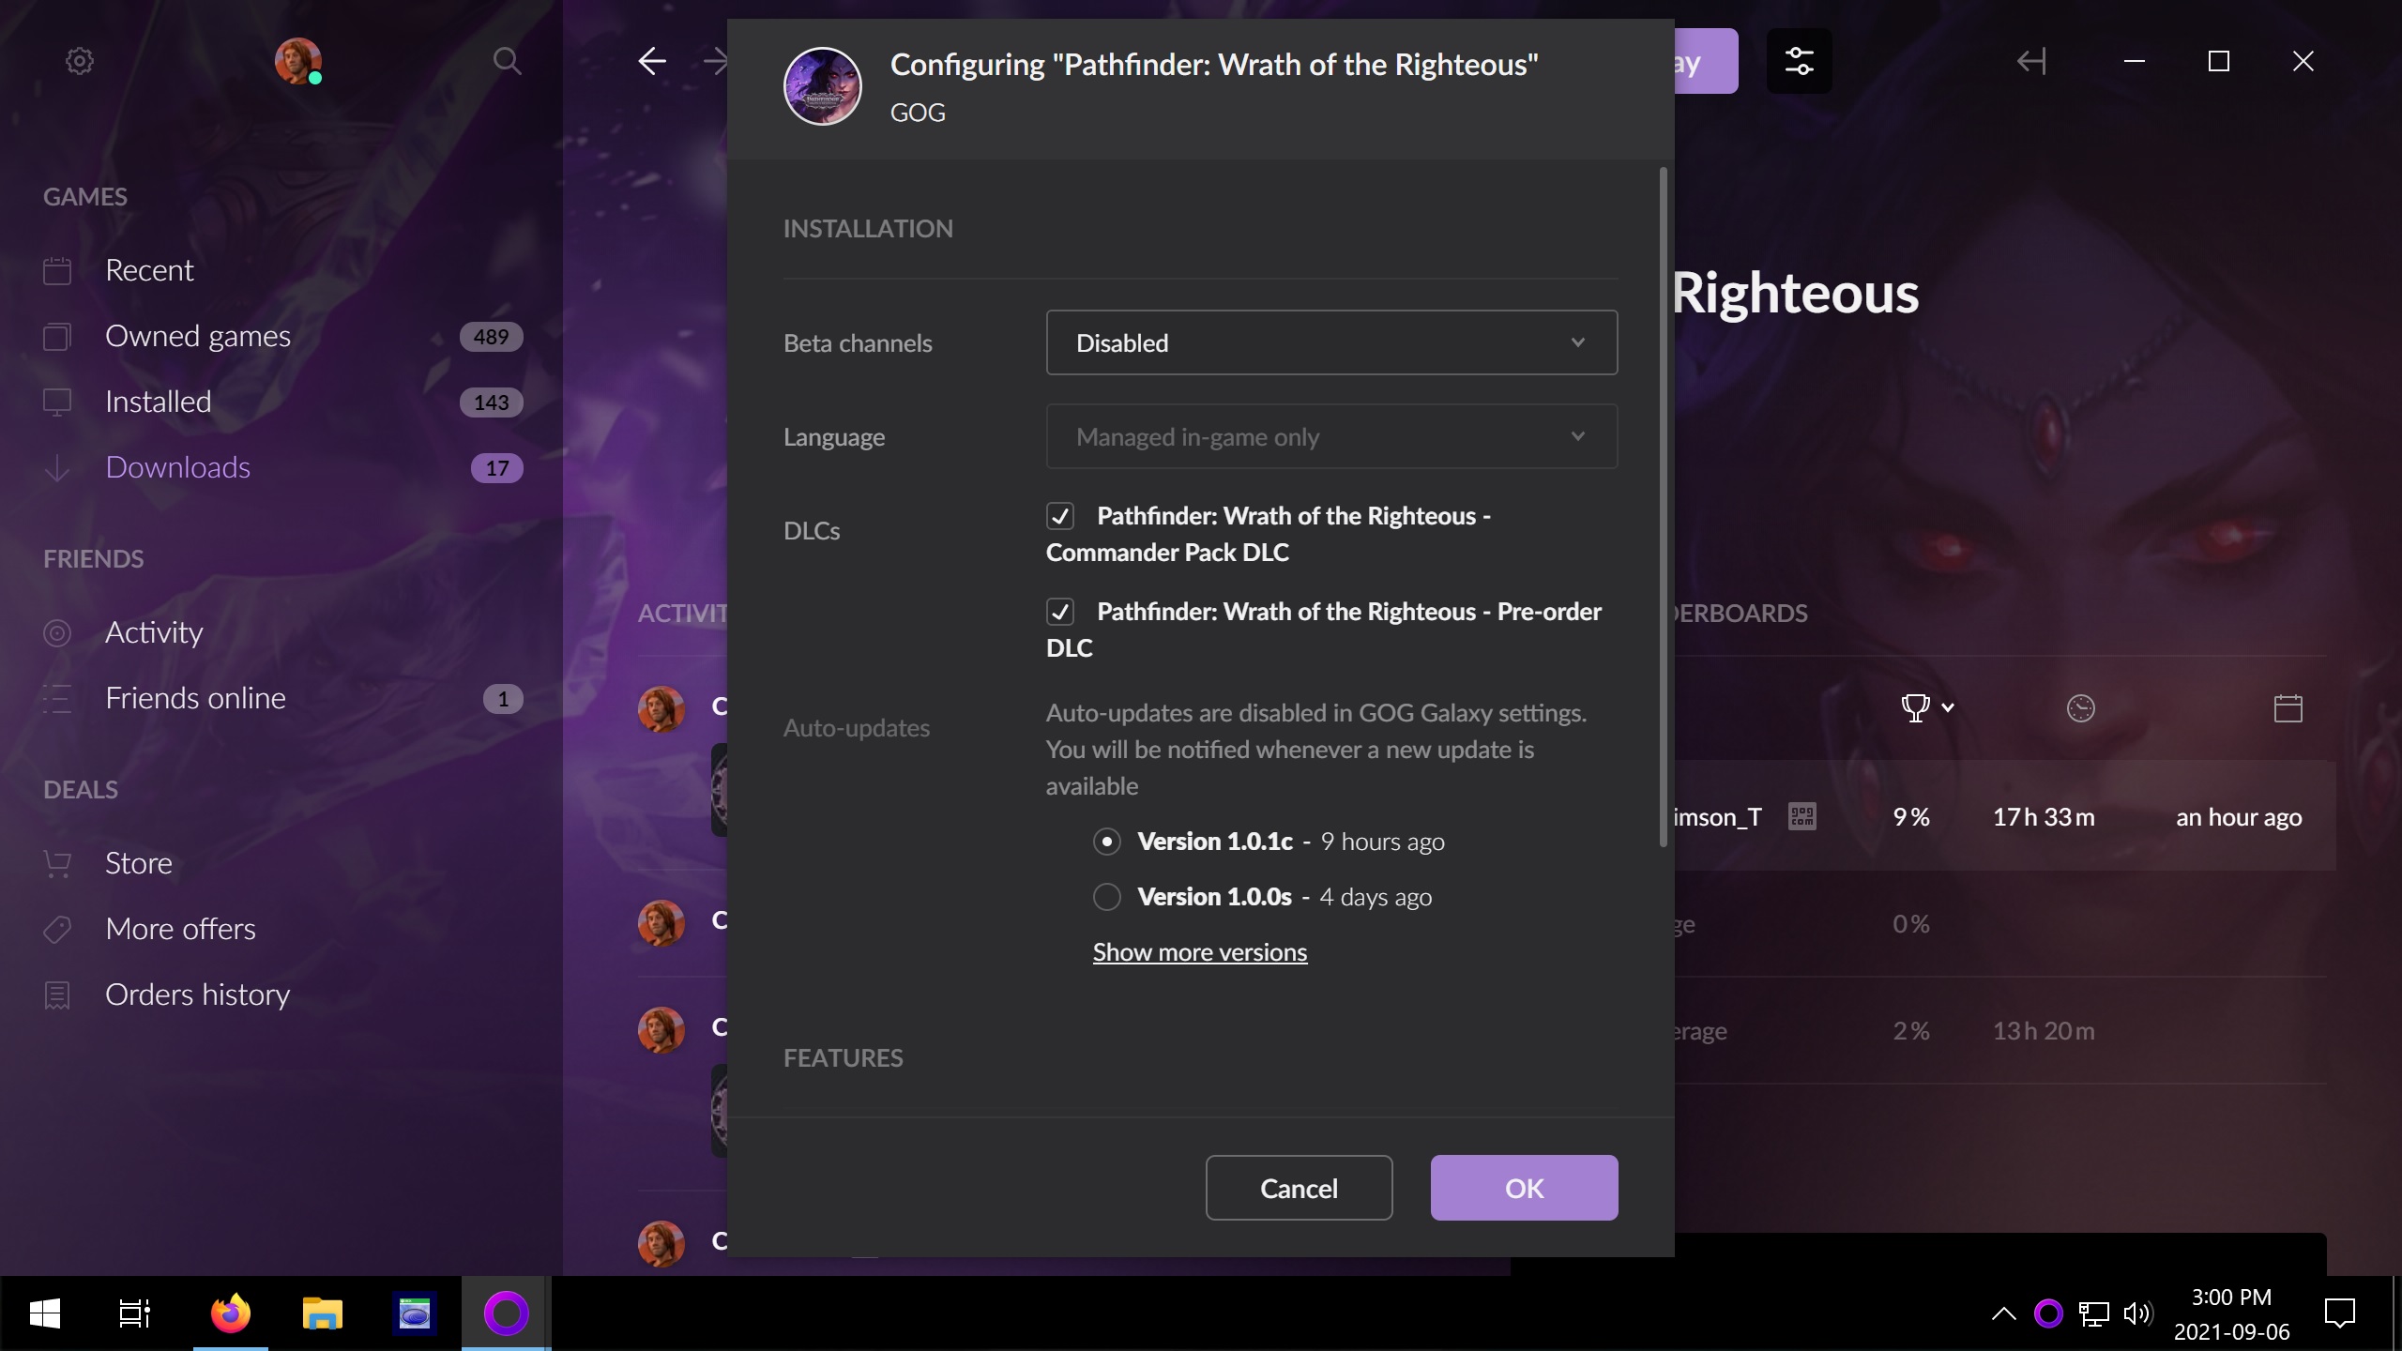Click Activity target icon in sidebar
The width and height of the screenshot is (2402, 1351).
(57, 633)
